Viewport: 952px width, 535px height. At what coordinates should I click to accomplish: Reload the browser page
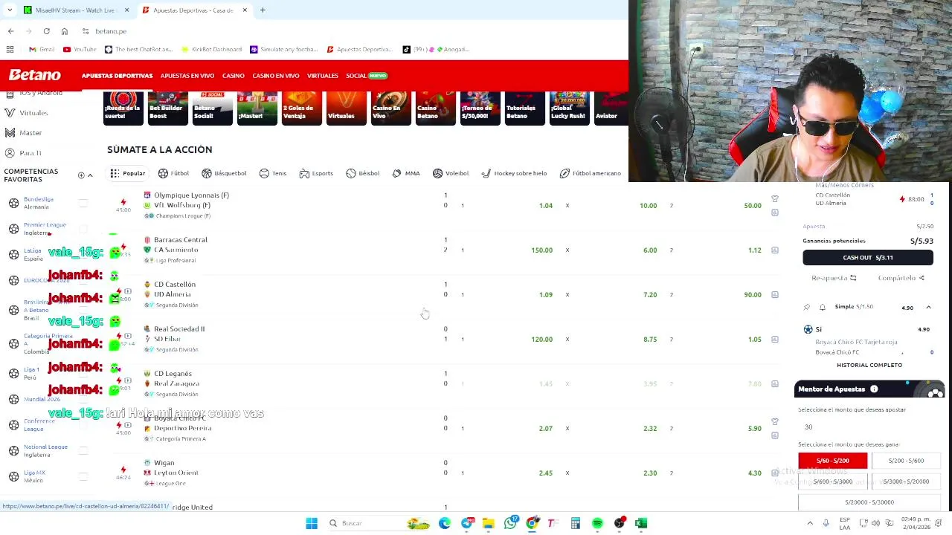pos(46,31)
